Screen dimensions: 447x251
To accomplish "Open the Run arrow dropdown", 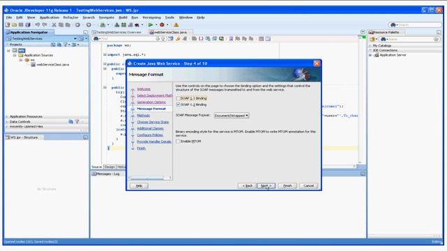I will pos(156,25).
